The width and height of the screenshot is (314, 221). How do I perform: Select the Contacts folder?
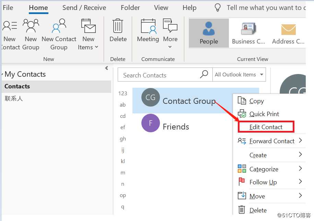point(56,86)
